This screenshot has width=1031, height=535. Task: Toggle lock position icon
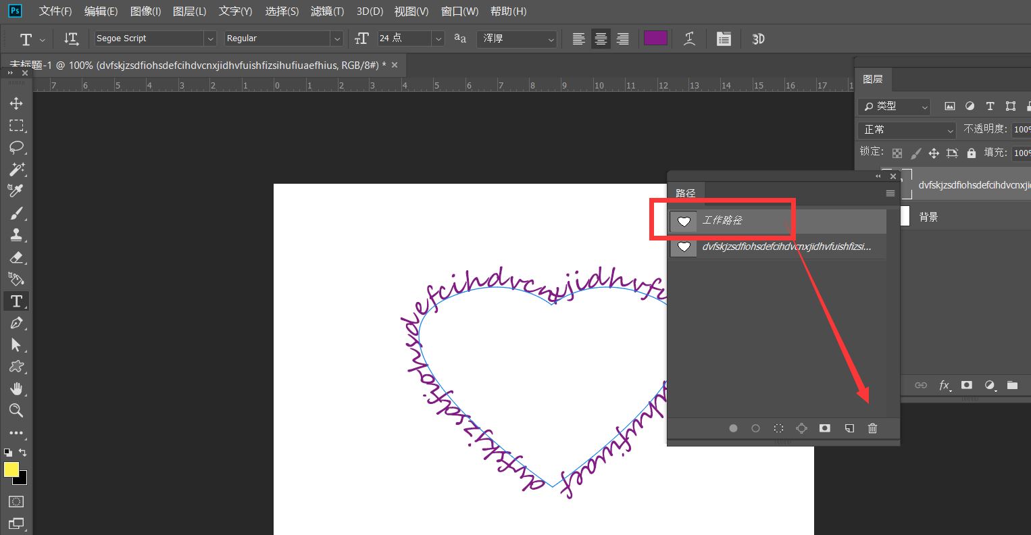click(934, 153)
